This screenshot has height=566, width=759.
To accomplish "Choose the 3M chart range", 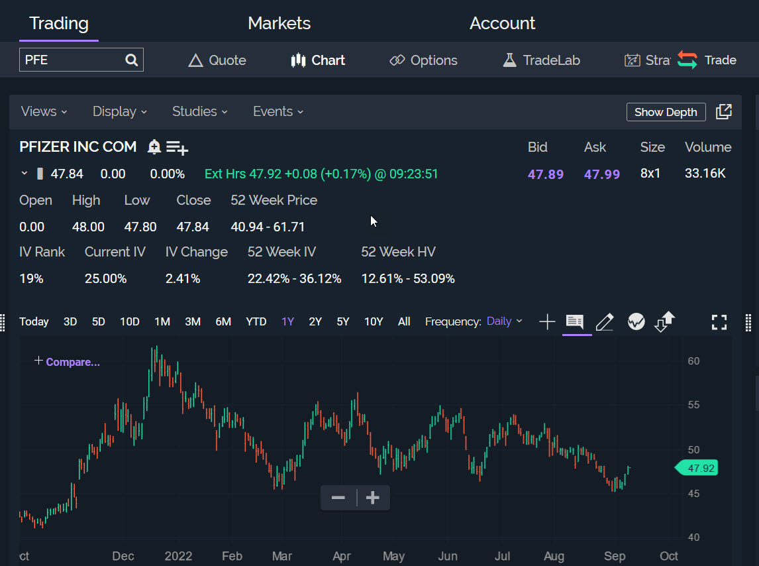I will tap(193, 321).
